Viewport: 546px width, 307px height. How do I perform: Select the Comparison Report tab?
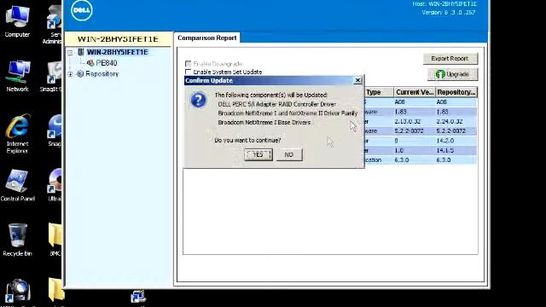pos(206,38)
